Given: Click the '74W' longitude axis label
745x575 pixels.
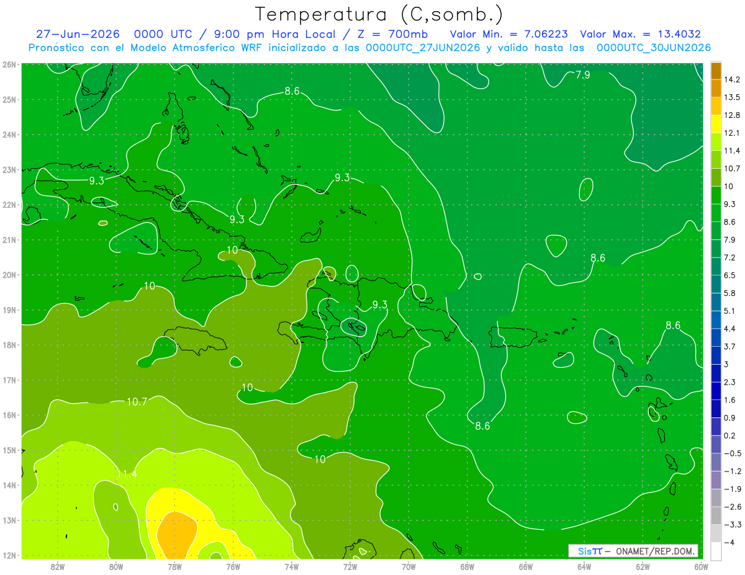Looking at the screenshot, I should click(291, 566).
